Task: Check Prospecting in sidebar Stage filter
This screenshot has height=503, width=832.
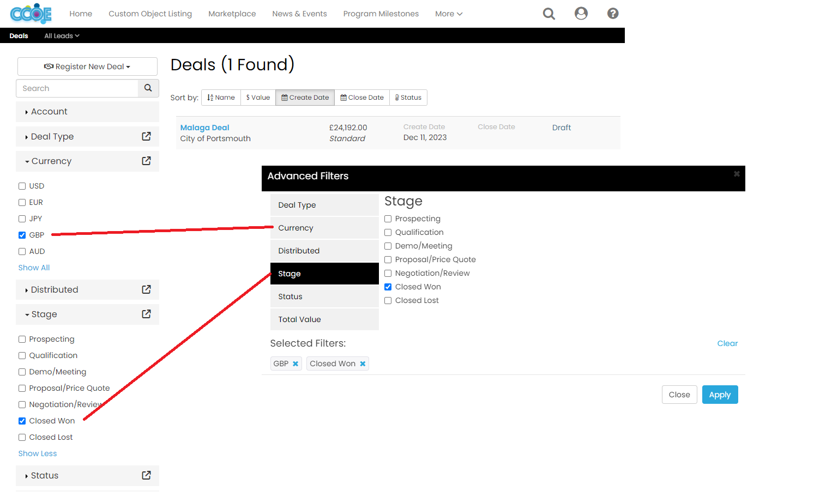Action: [22, 339]
